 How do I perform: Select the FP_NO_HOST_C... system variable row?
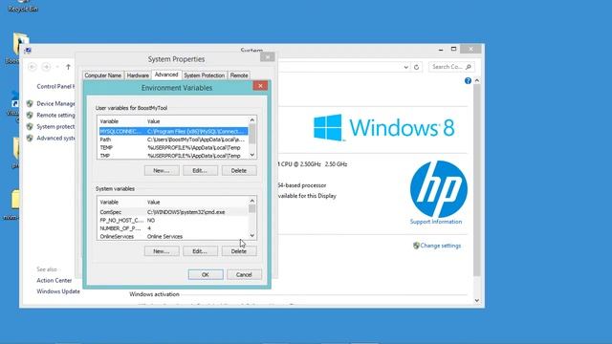(x=173, y=221)
